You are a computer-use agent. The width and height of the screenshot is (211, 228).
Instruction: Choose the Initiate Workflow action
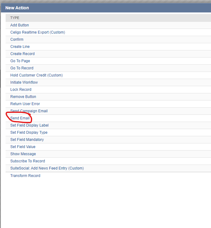[24, 82]
